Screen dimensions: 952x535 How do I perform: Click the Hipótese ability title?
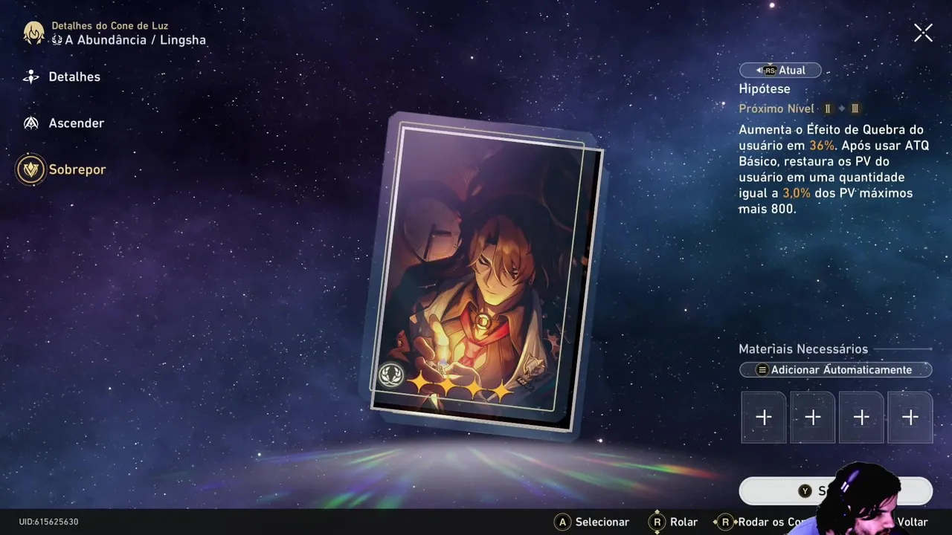coord(765,88)
